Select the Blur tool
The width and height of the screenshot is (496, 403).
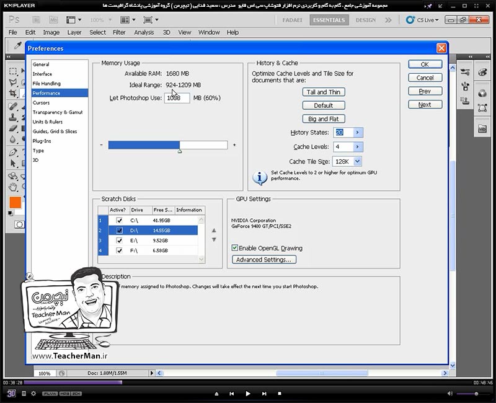tap(13, 139)
